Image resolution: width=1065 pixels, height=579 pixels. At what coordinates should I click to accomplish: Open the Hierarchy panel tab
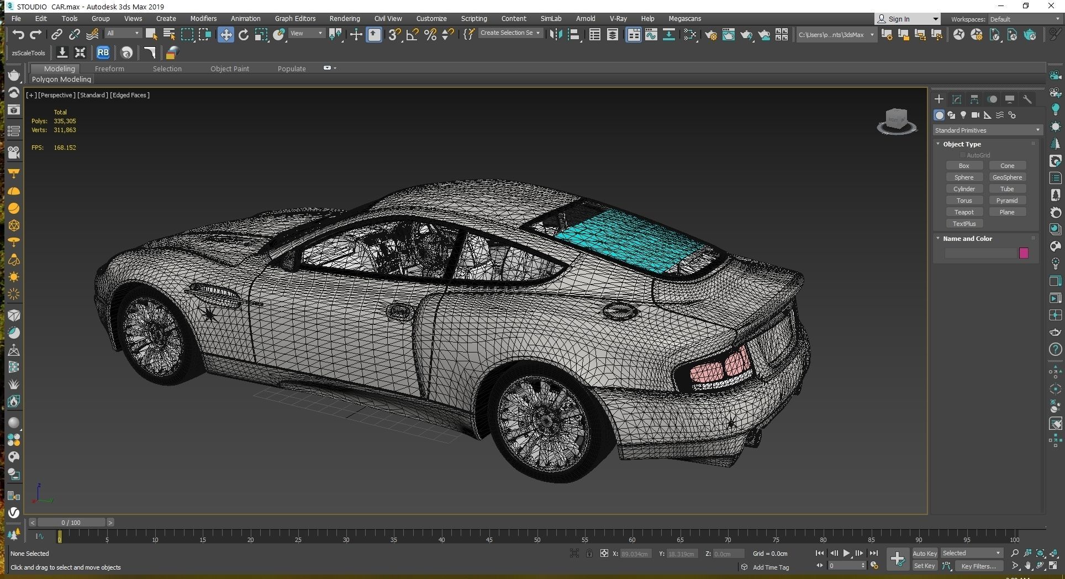(x=974, y=99)
